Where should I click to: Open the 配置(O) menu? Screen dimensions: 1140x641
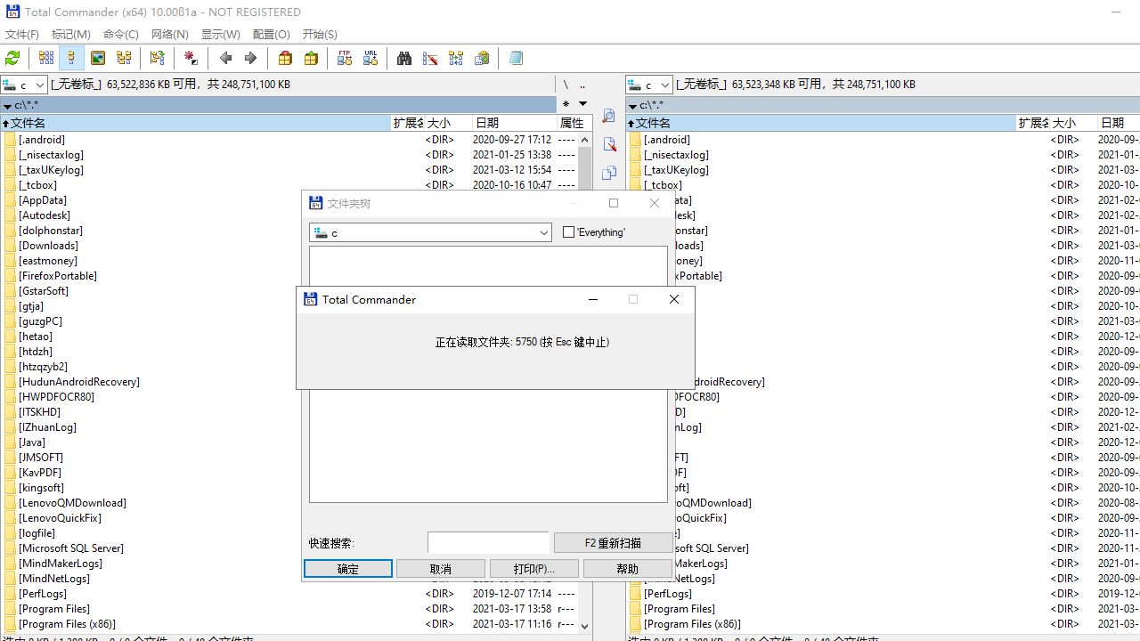point(271,34)
